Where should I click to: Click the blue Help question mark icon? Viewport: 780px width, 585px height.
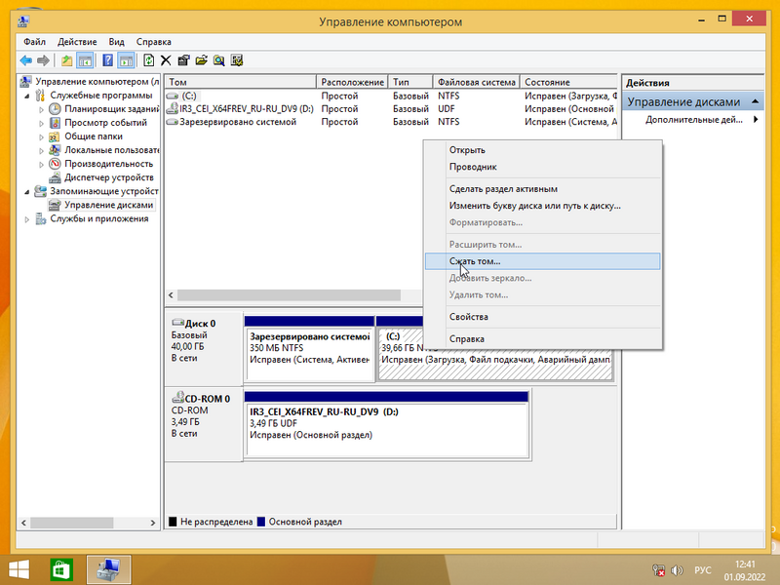107,60
